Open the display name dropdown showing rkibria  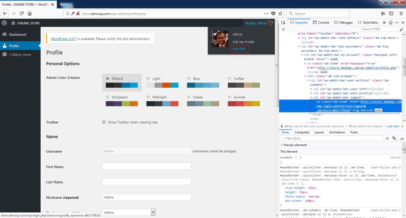(129, 212)
